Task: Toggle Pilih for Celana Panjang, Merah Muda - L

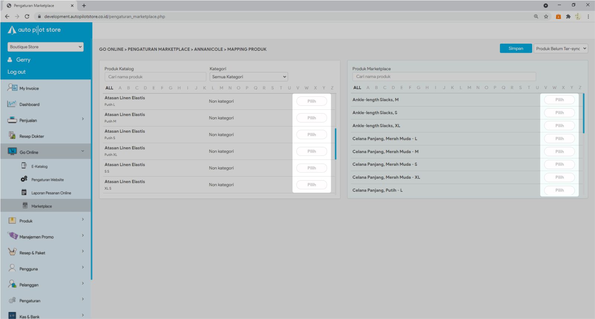Action: 559,139
